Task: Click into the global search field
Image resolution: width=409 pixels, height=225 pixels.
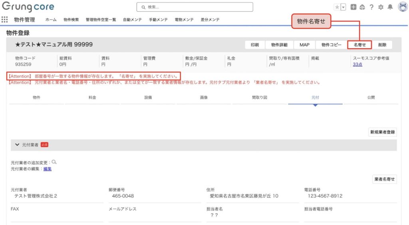Action: pyautogui.click(x=195, y=7)
